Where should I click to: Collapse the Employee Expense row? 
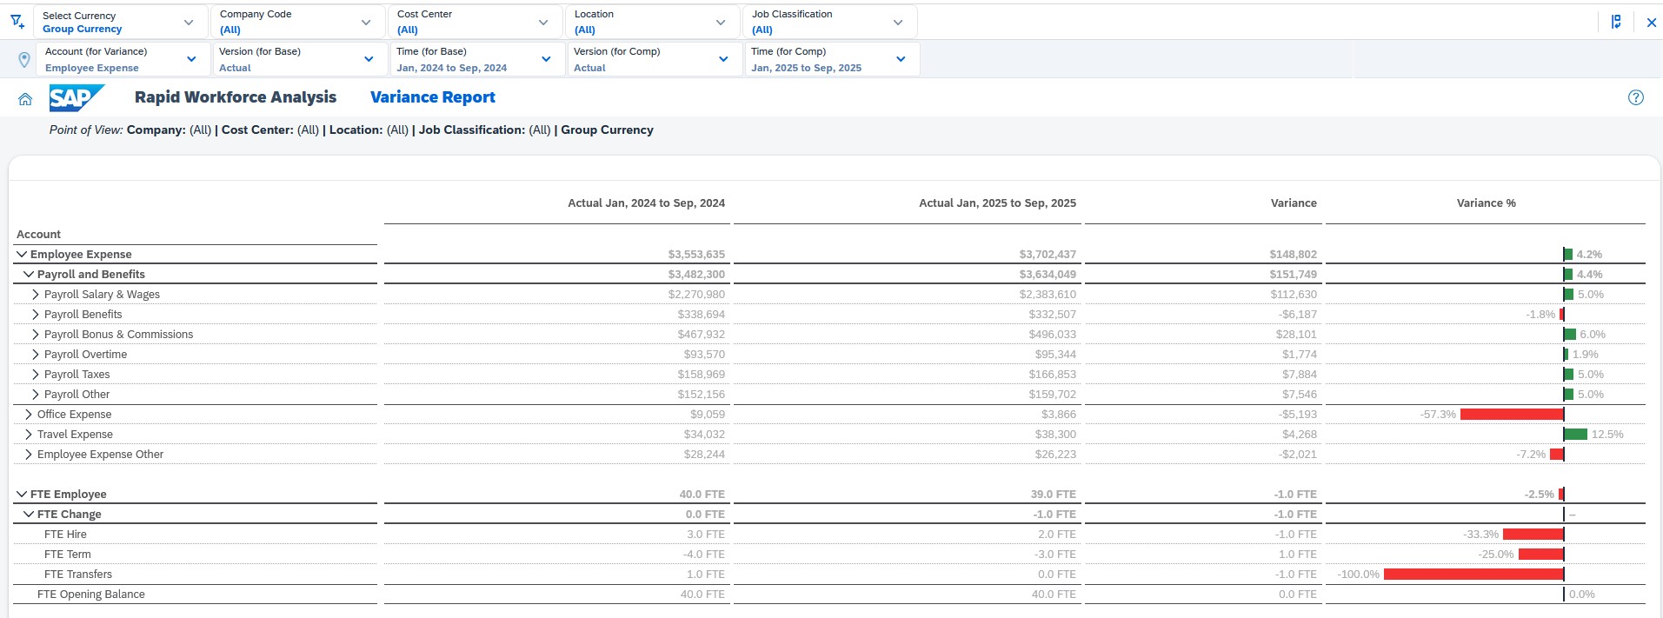coord(22,255)
